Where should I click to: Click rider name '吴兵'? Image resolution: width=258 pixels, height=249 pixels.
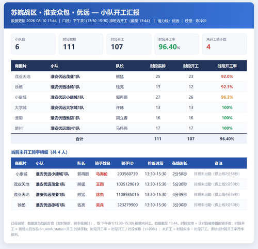pyautogui.click(x=100, y=205)
